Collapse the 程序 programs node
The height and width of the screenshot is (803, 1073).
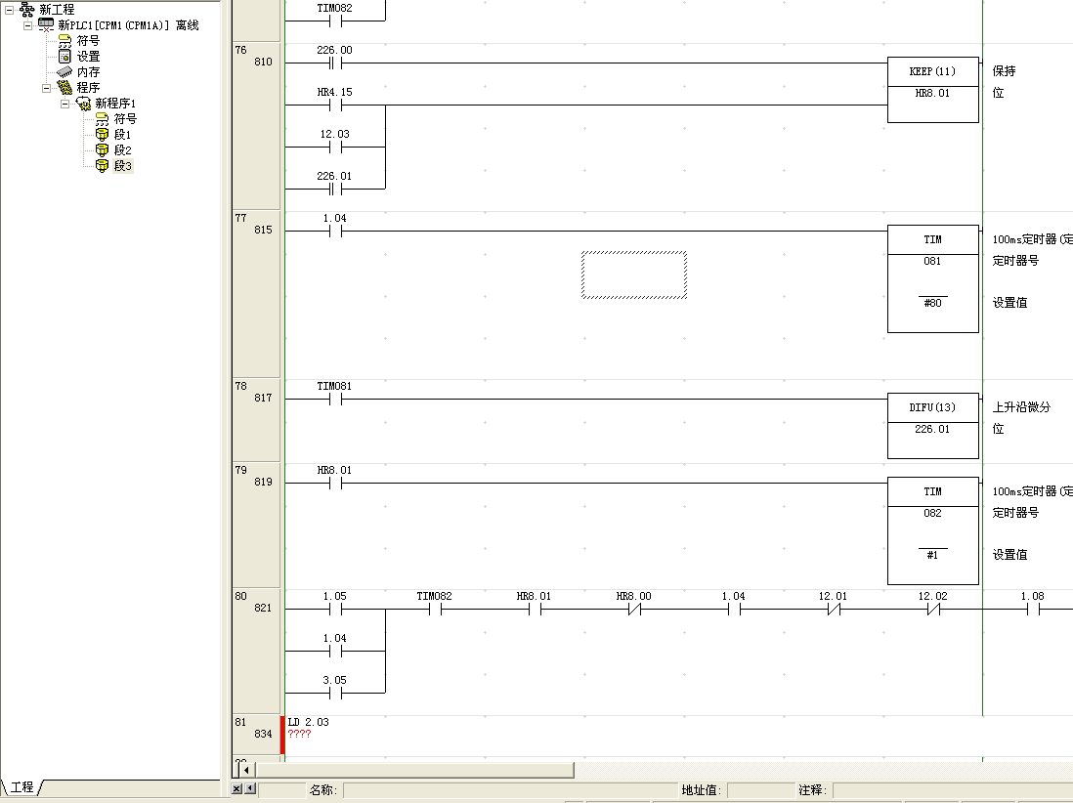(x=46, y=88)
